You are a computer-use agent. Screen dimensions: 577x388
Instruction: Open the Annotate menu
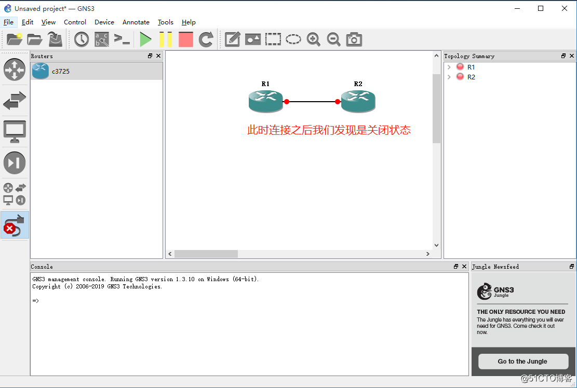(136, 22)
